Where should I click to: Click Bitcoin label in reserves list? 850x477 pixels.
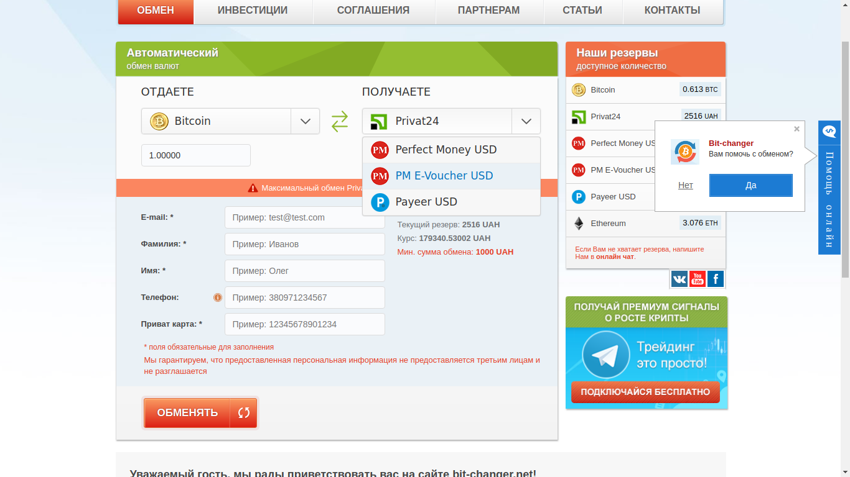pyautogui.click(x=603, y=90)
